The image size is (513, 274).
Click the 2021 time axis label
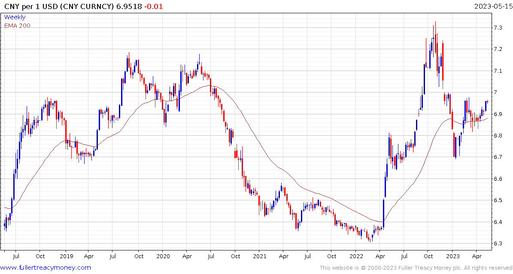point(259,256)
